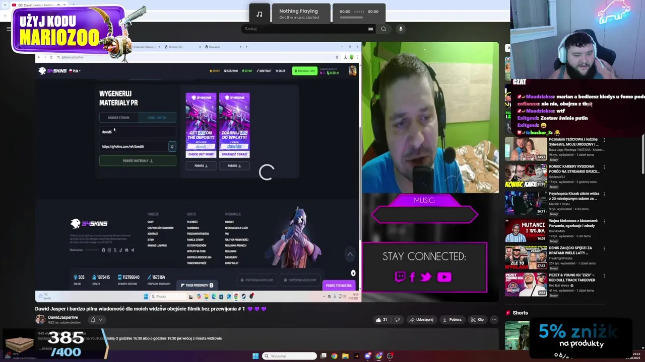Open SKRZYNKI in G4Skins navigation

coord(231,71)
